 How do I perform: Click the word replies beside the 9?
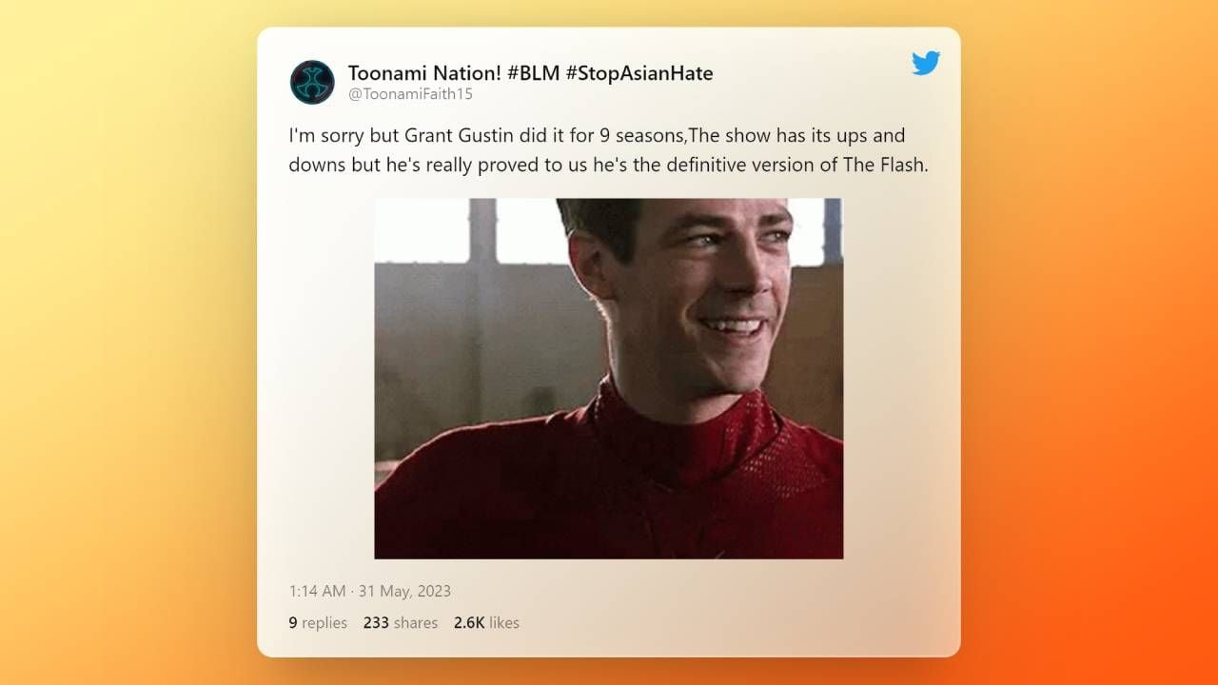pyautogui.click(x=324, y=623)
